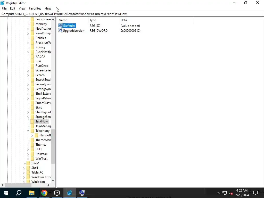Expand the Uninstall key
The height and width of the screenshot is (198, 264).
(28, 154)
